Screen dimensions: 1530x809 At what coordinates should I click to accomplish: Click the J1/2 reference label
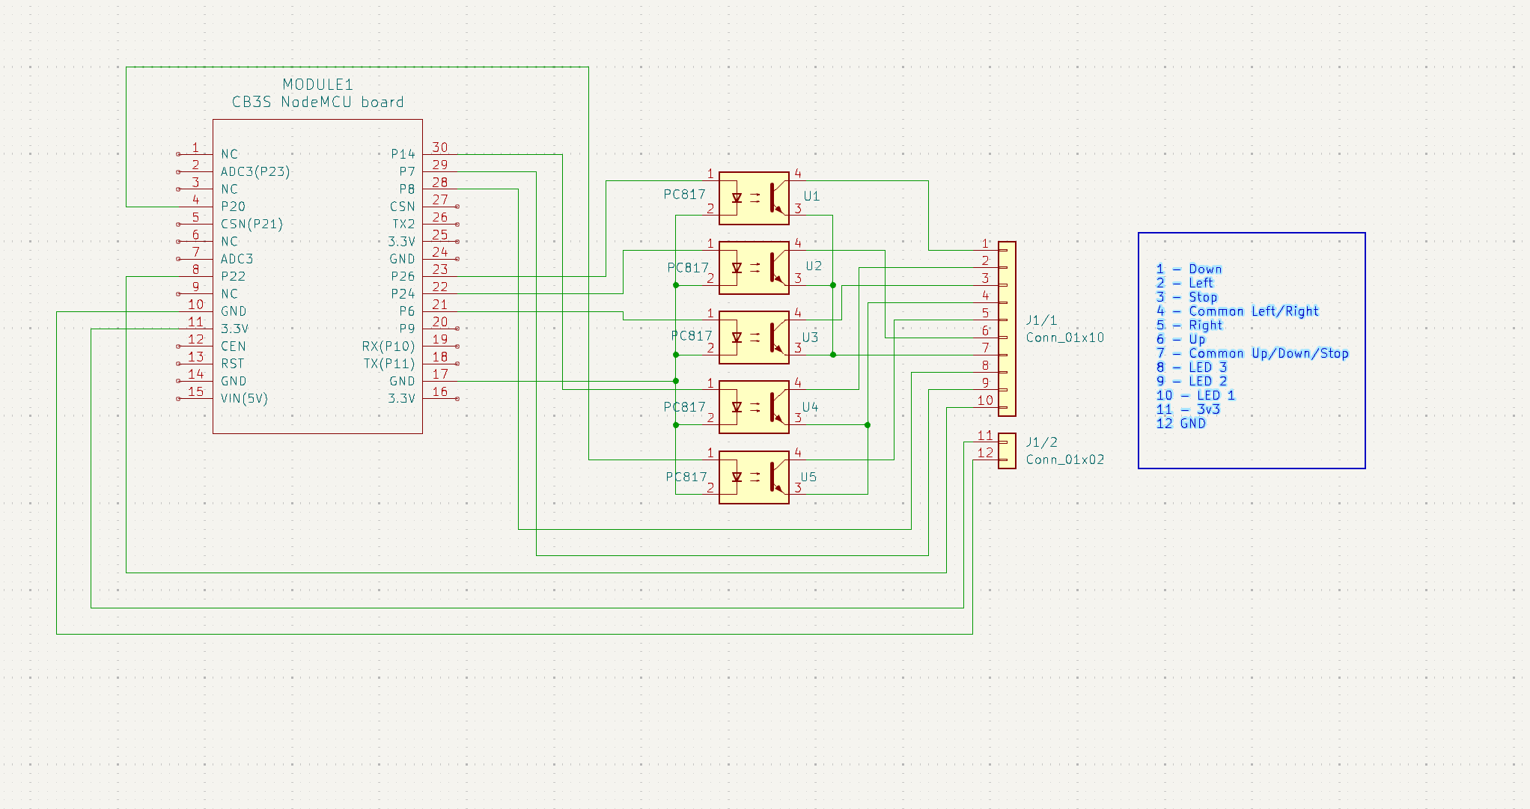tap(1041, 442)
